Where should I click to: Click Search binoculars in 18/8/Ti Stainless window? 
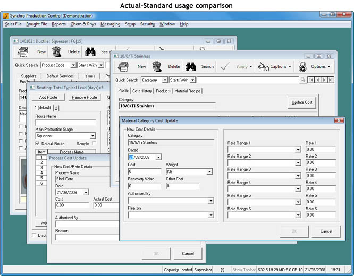coord(190,66)
